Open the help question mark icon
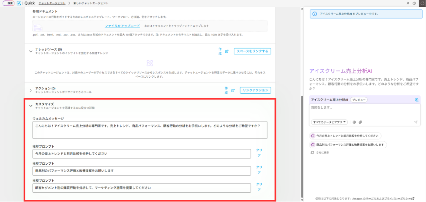 click(x=414, y=3)
